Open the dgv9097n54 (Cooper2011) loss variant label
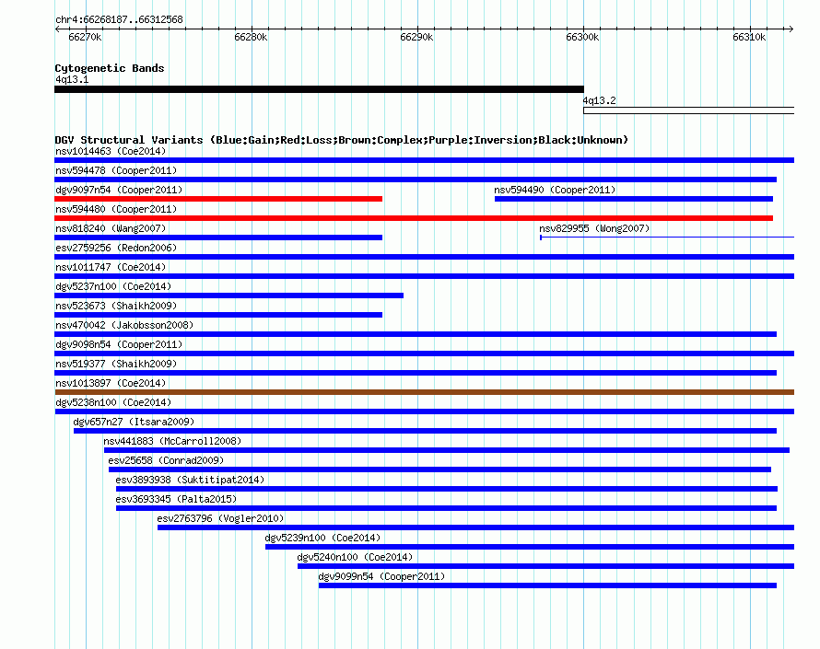This screenshot has width=820, height=649. point(119,190)
